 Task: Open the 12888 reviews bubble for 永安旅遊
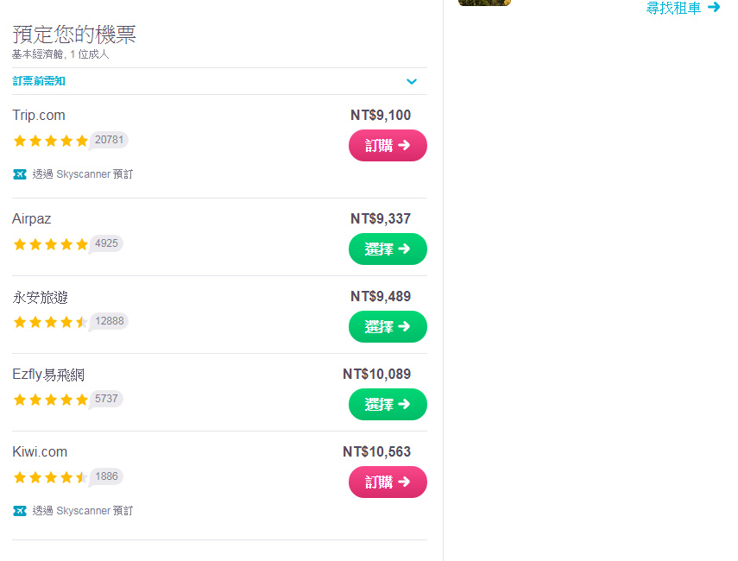[109, 321]
